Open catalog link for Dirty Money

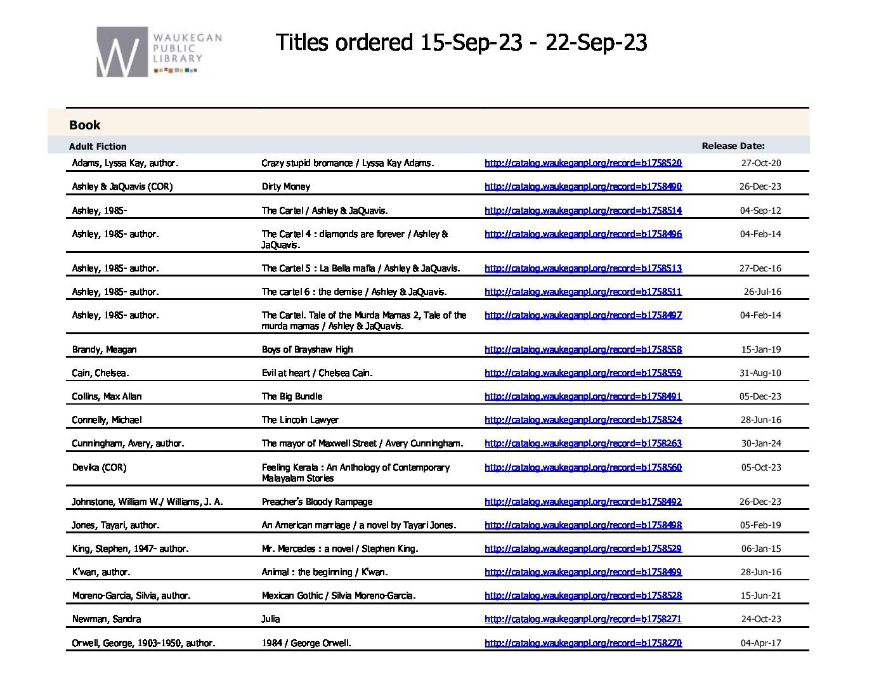(x=583, y=186)
